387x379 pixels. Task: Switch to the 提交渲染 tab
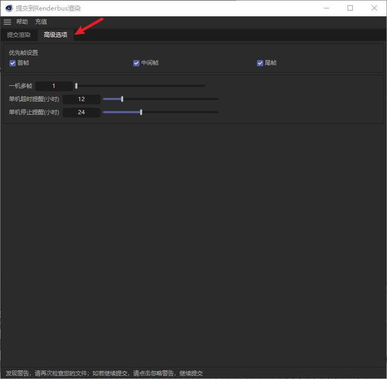[19, 35]
